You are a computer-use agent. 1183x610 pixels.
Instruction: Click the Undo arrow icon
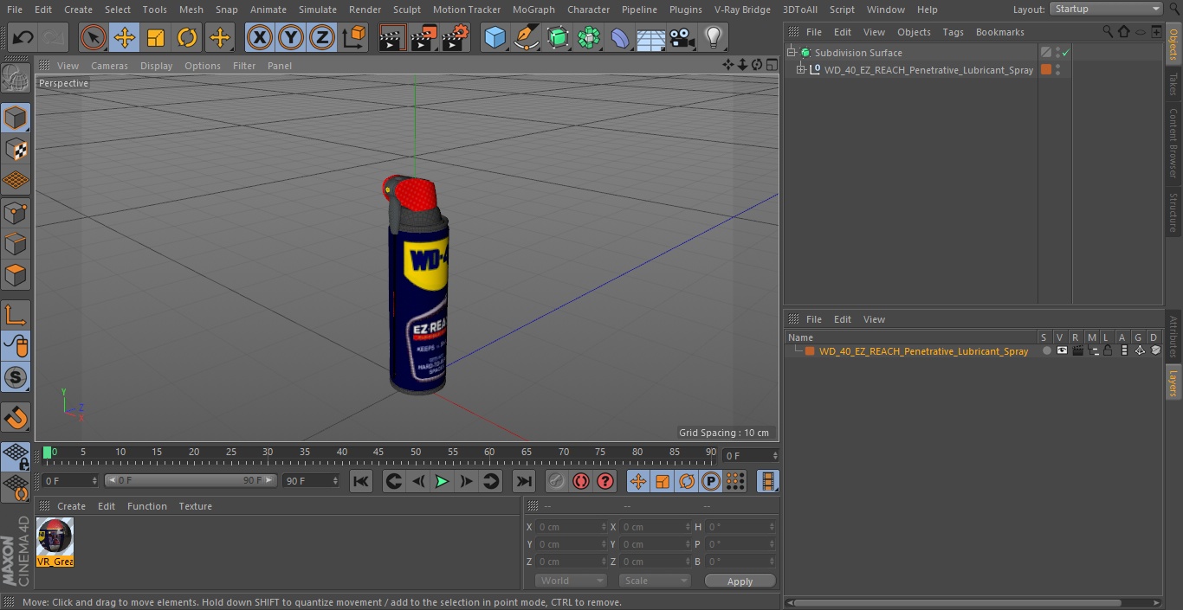[23, 38]
